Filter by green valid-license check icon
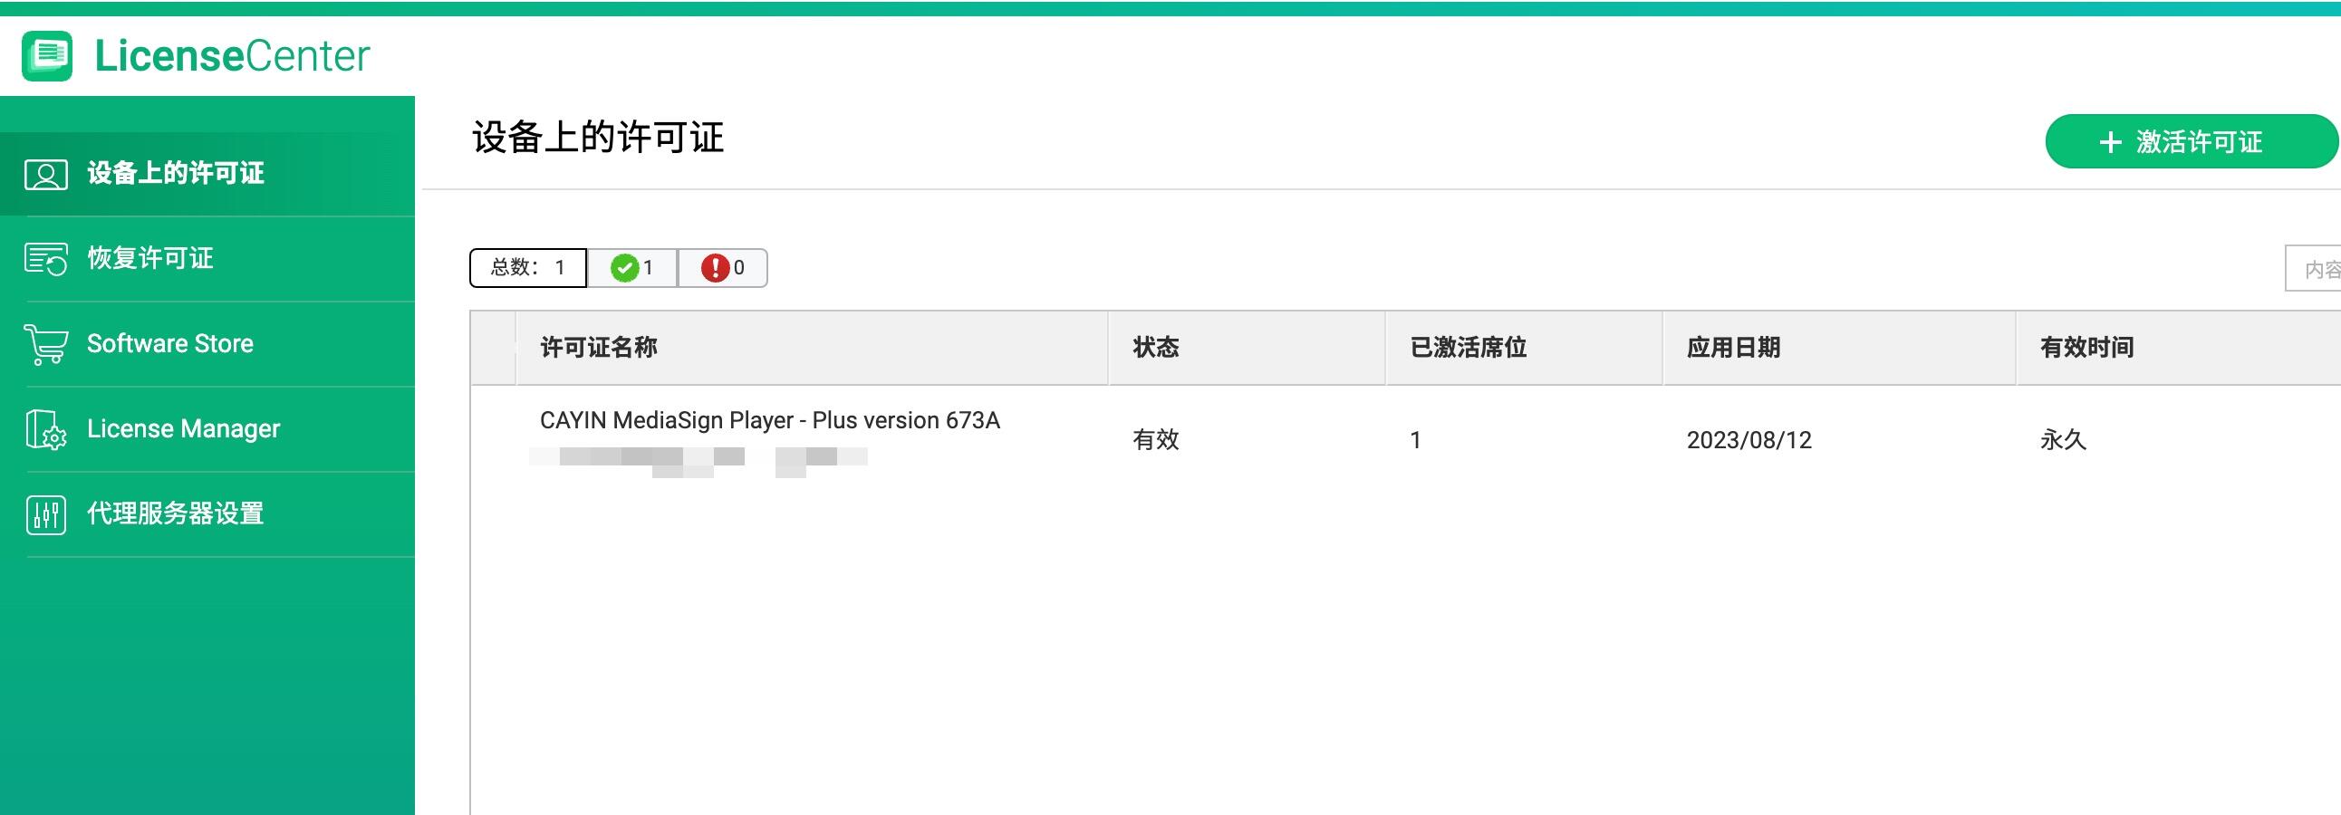The image size is (2341, 815). (x=624, y=268)
